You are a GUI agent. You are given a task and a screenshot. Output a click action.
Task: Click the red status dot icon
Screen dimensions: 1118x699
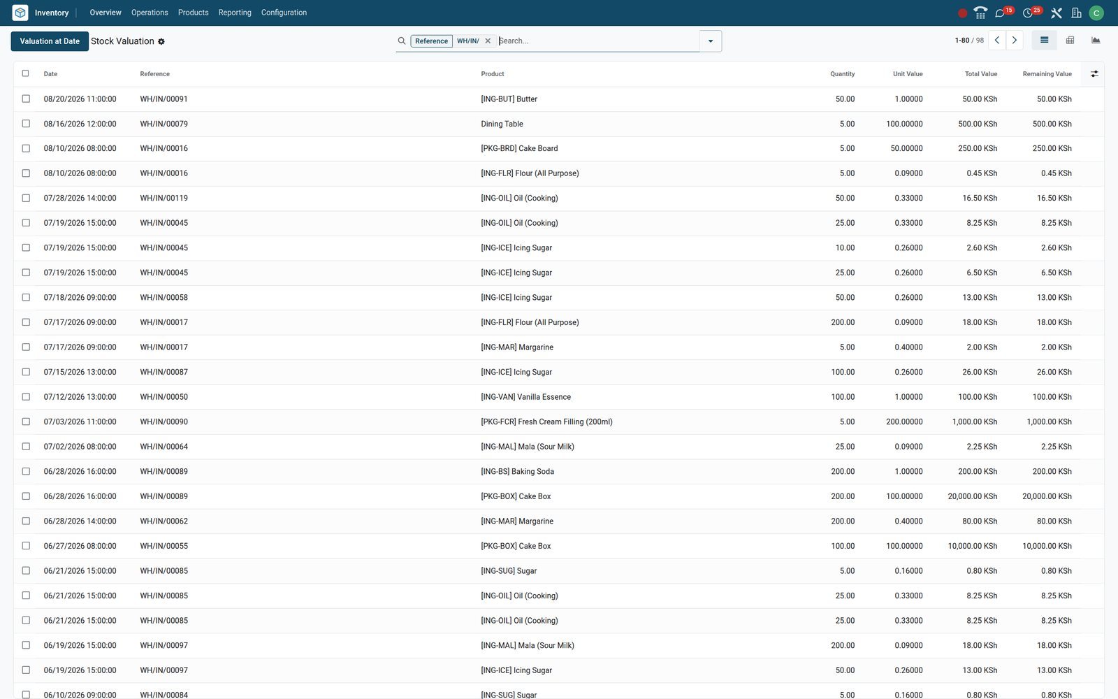[x=962, y=13]
